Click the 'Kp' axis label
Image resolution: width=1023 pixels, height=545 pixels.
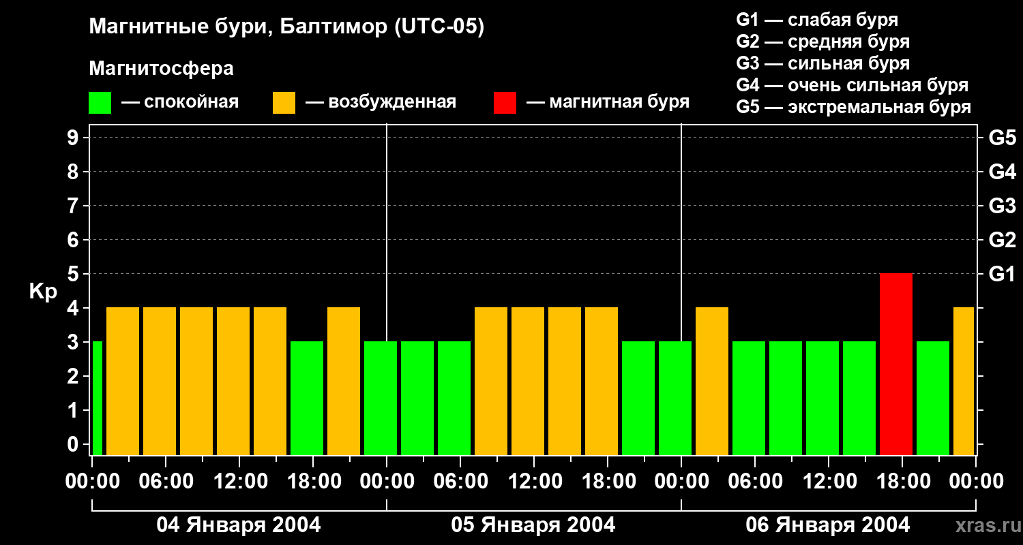click(x=43, y=291)
